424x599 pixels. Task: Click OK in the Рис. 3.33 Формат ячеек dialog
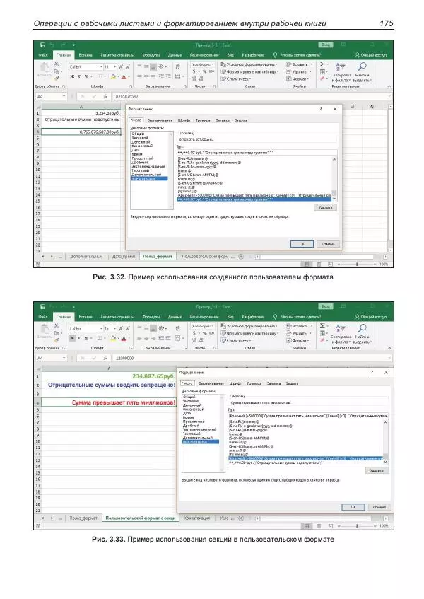pos(353,507)
